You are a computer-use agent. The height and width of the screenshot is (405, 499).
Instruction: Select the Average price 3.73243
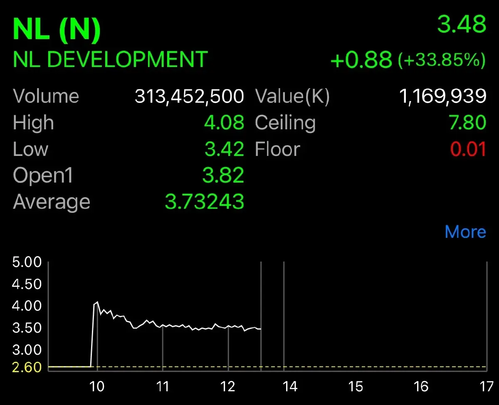coord(205,202)
